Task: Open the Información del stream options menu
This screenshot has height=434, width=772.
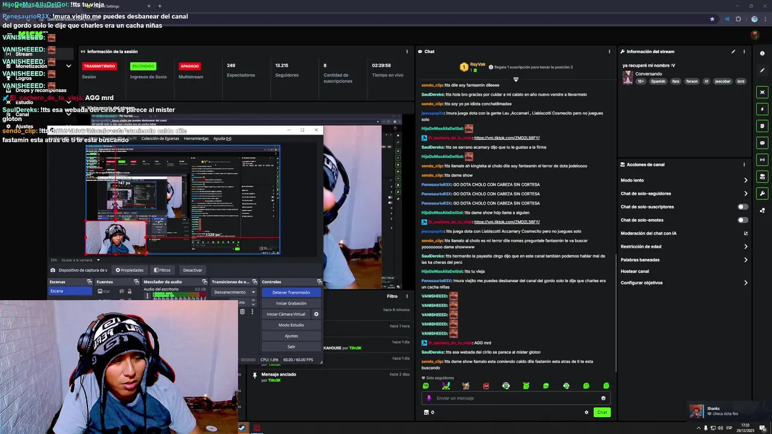Action: pyautogui.click(x=744, y=51)
